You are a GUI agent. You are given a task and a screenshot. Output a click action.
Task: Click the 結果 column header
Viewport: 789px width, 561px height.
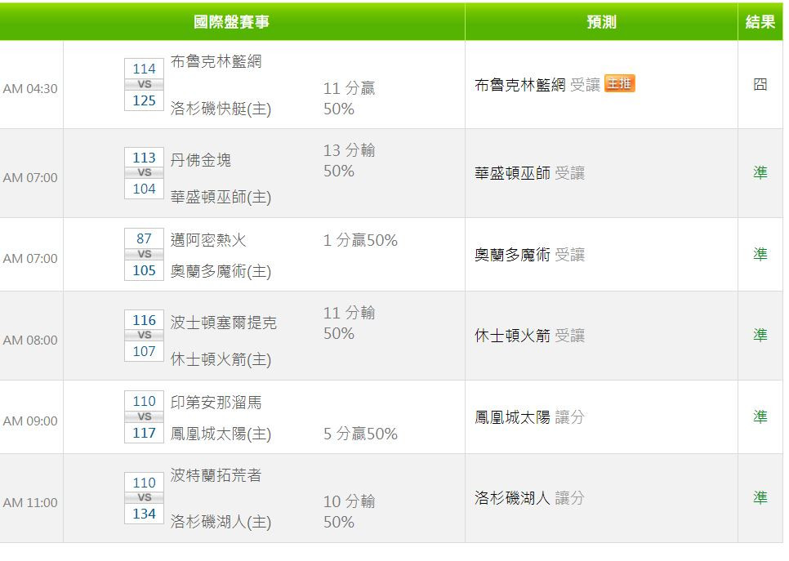pos(760,21)
